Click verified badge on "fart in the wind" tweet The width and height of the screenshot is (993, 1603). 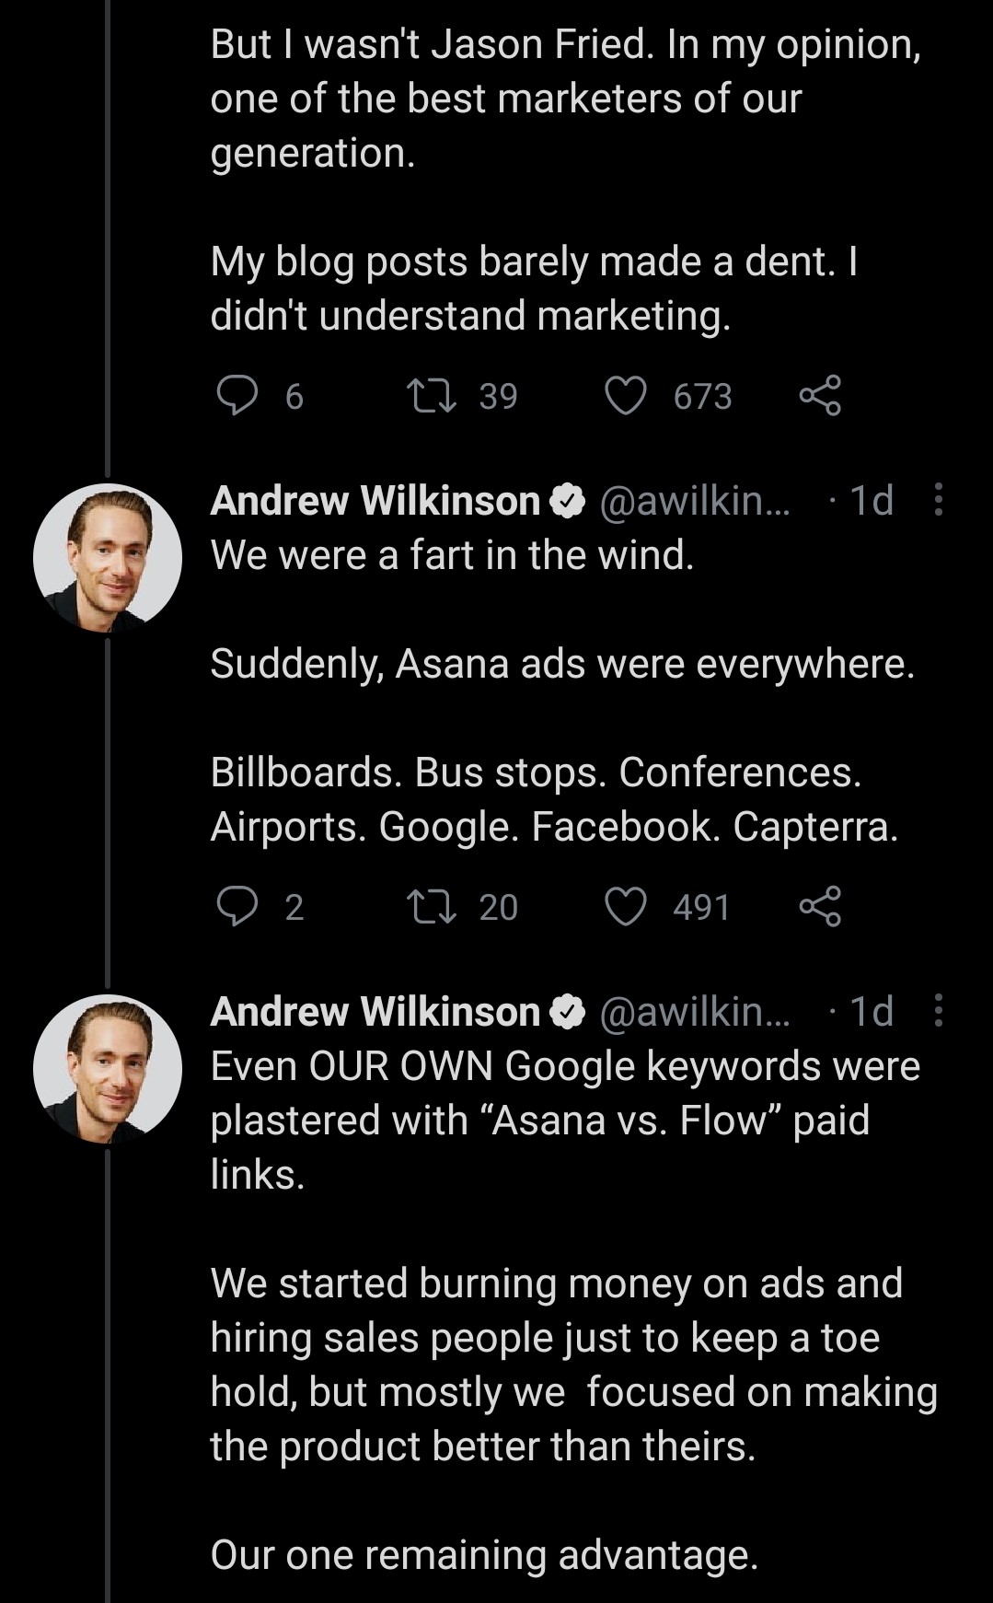click(x=568, y=501)
